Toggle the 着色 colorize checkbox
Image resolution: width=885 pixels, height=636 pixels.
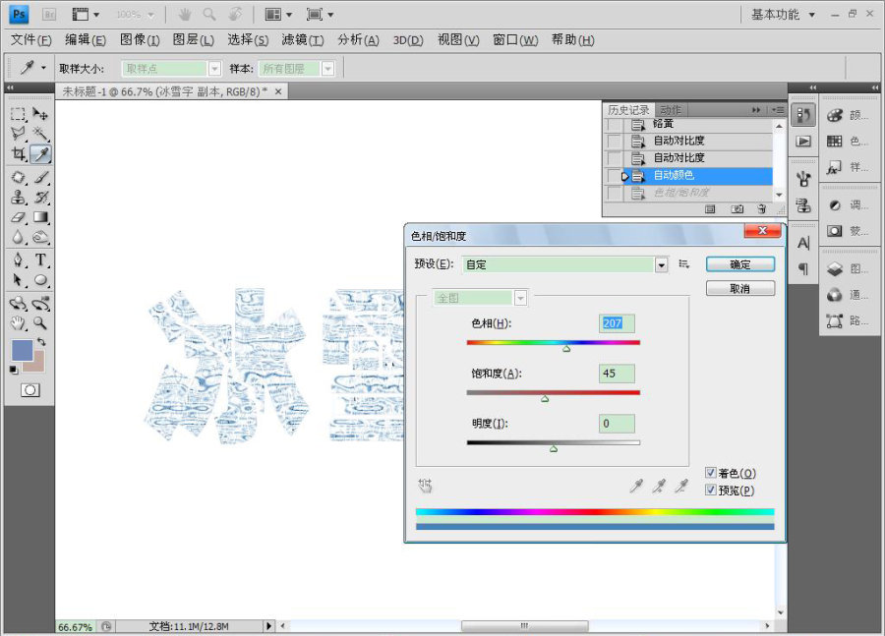coord(711,473)
